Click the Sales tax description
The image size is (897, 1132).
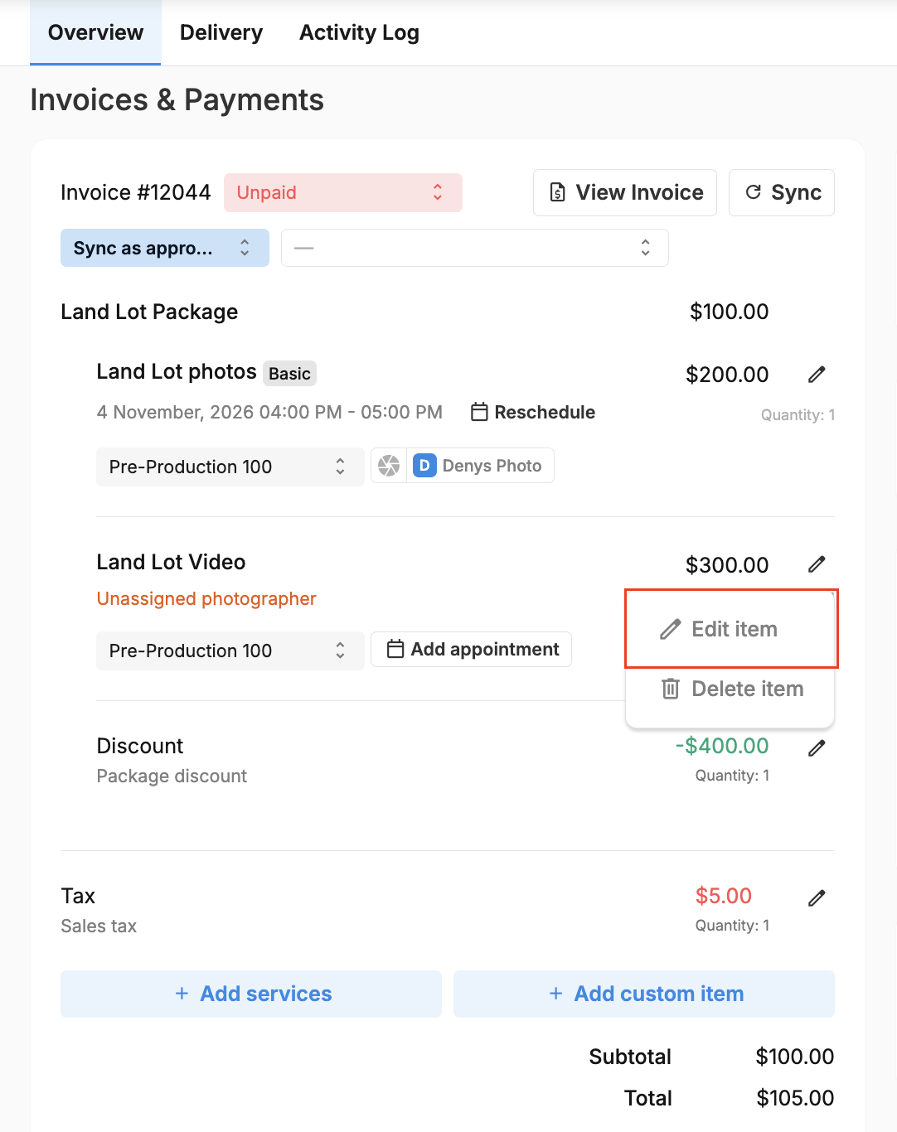click(x=99, y=926)
